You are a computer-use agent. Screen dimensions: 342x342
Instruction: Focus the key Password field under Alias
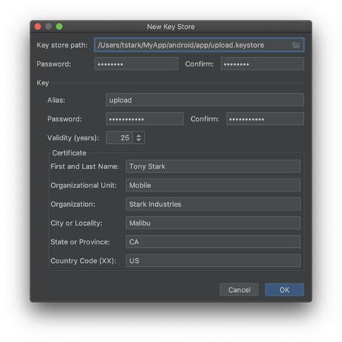pyautogui.click(x=145, y=119)
